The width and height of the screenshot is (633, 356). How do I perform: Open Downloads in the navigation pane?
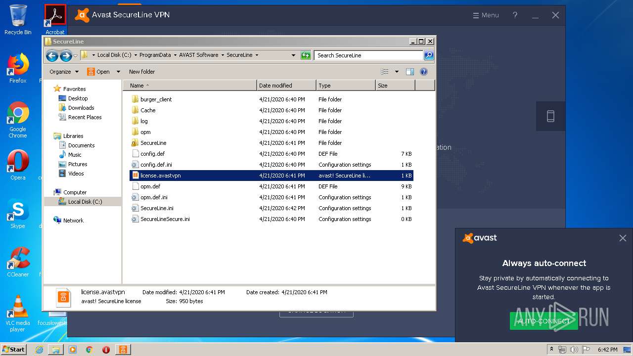click(76, 108)
